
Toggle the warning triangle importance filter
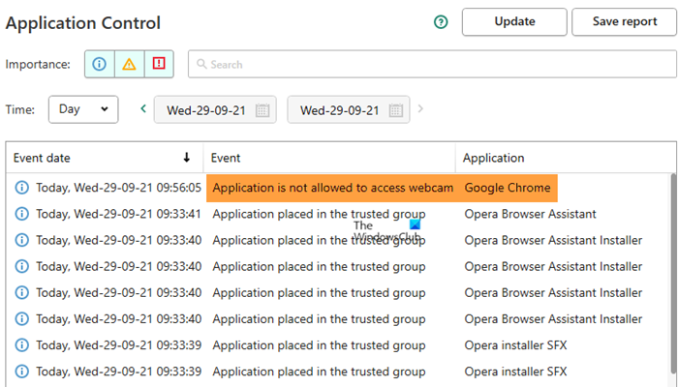129,64
